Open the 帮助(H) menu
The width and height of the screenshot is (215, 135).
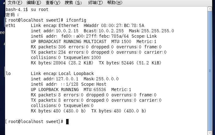(115, 3)
